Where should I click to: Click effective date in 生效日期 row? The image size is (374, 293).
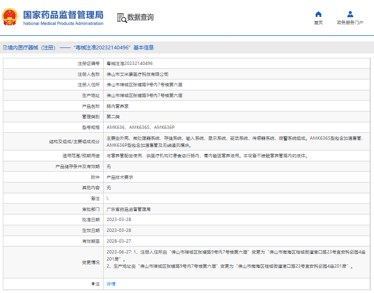119,230
